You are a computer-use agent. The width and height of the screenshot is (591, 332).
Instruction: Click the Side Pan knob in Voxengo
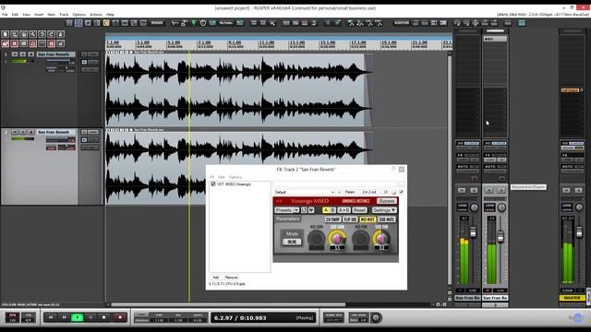click(x=381, y=239)
